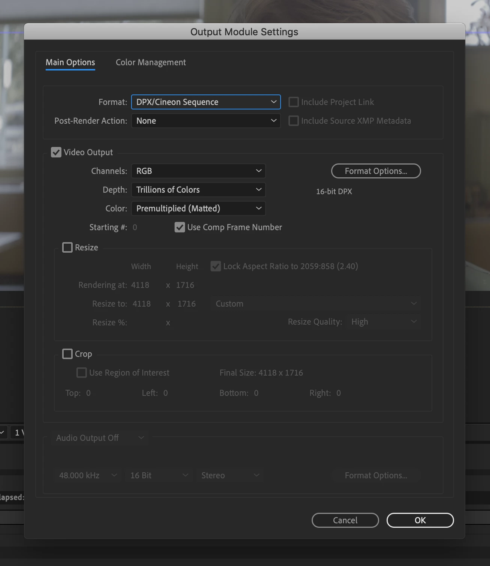This screenshot has width=490, height=566.
Task: Click the Rendering at width 4118 text
Action: point(140,285)
